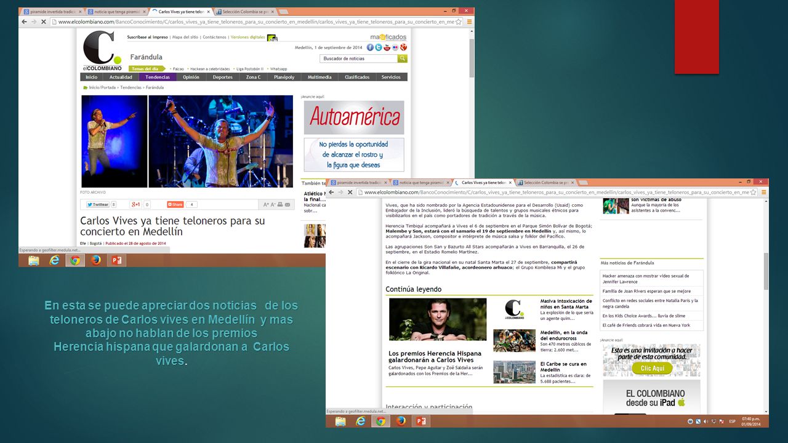Click the Buscador de noticias search field

[358, 58]
